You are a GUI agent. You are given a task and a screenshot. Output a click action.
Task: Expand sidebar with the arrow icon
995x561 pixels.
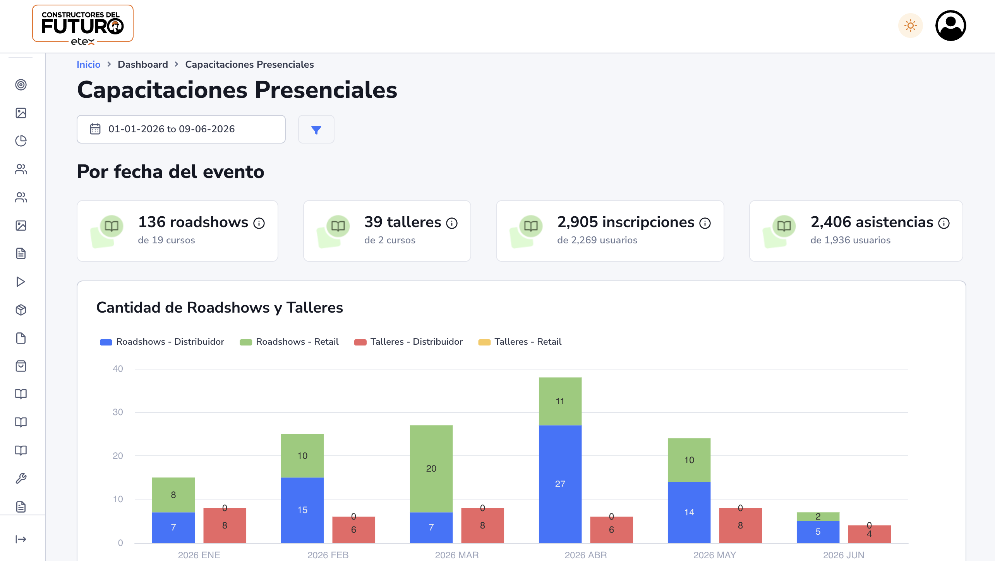pos(21,539)
